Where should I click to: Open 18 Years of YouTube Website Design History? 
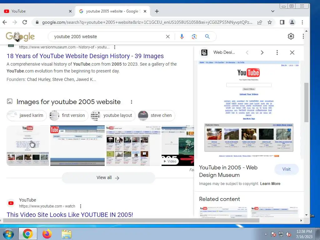(x=85, y=56)
